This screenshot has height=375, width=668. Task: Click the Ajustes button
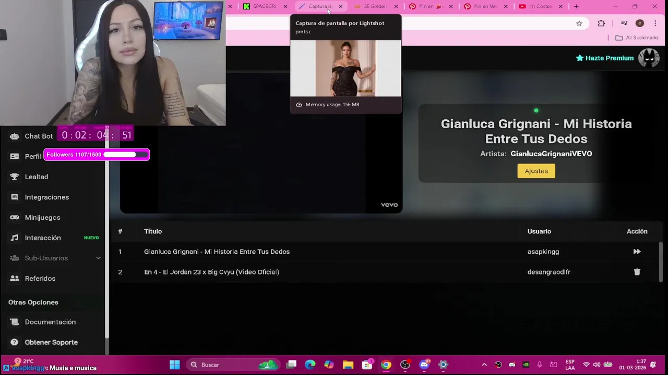(x=536, y=171)
